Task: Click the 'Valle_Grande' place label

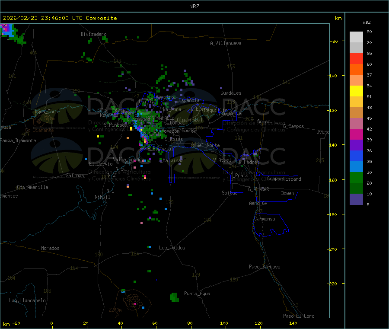Action: (128, 159)
